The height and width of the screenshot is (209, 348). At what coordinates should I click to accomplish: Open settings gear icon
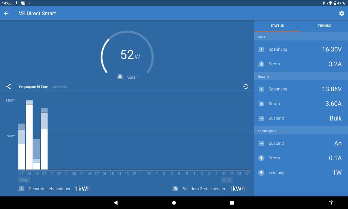(x=342, y=13)
